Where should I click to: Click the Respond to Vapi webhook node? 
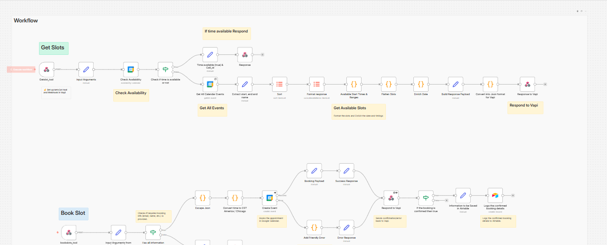391,198
